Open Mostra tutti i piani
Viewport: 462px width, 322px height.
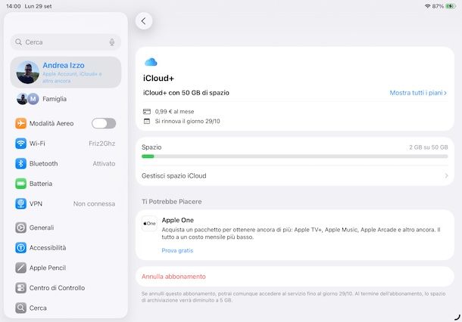coord(418,93)
